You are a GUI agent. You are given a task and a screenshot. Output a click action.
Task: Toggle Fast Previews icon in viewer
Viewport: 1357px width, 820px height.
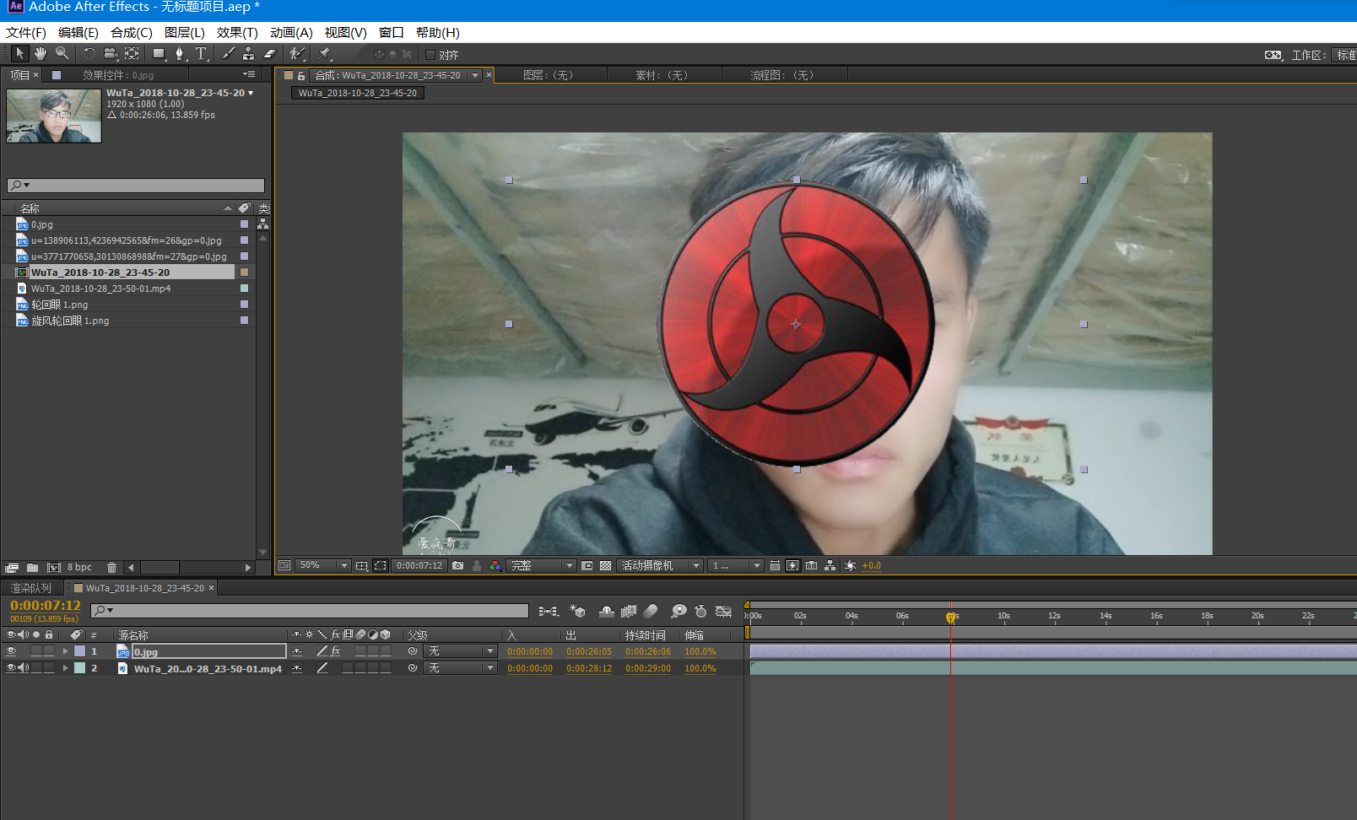tap(792, 565)
